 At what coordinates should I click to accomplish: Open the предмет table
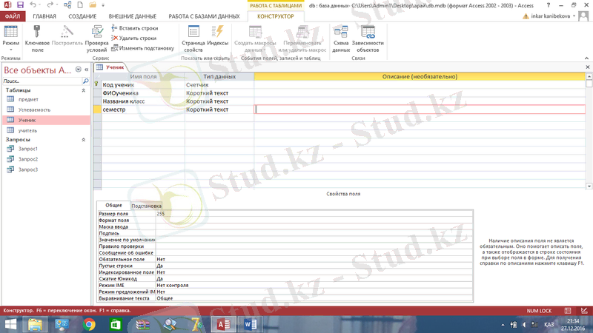(28, 99)
